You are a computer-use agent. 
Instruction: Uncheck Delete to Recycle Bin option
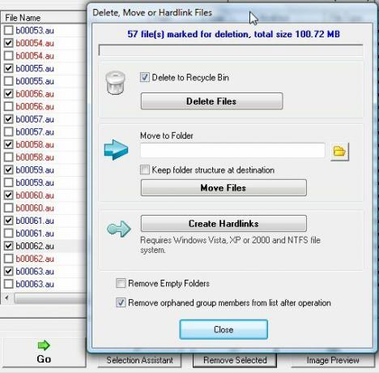point(144,77)
